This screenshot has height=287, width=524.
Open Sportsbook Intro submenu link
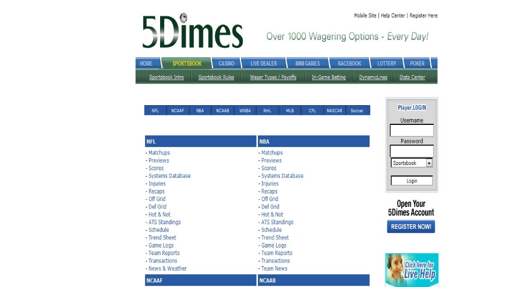[x=167, y=77]
